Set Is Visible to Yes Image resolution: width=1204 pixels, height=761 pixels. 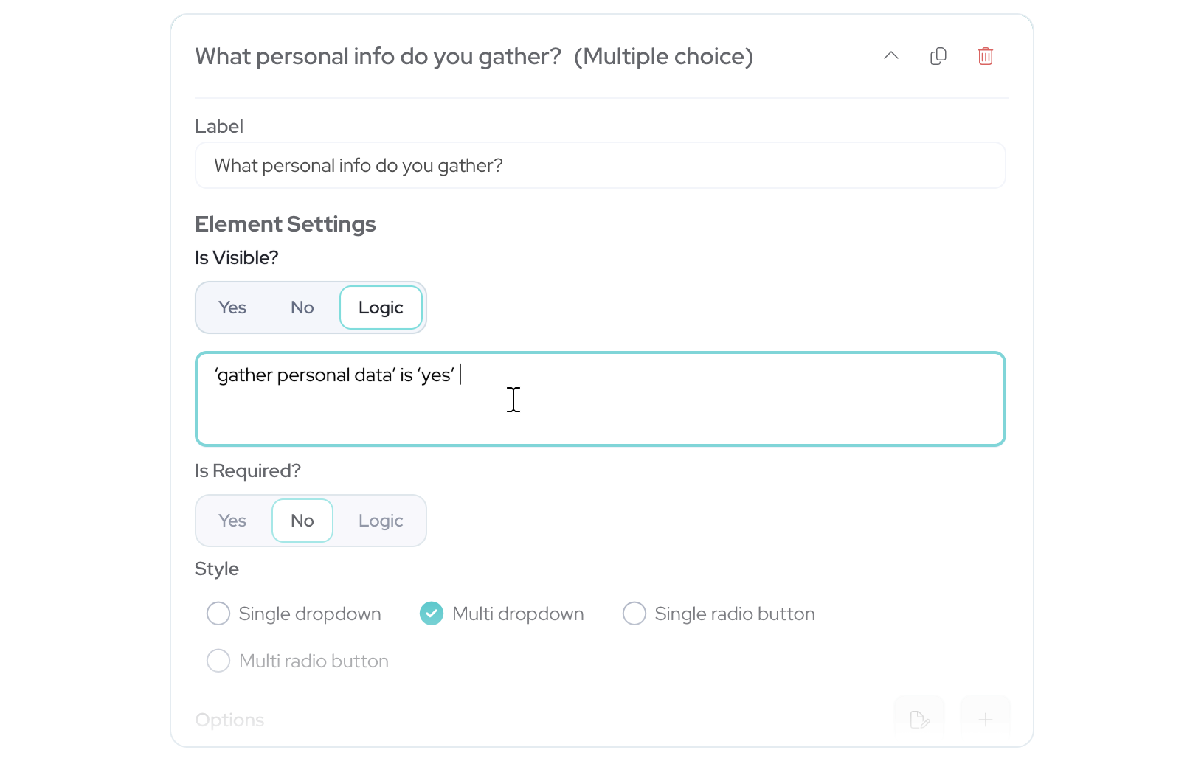coord(232,307)
